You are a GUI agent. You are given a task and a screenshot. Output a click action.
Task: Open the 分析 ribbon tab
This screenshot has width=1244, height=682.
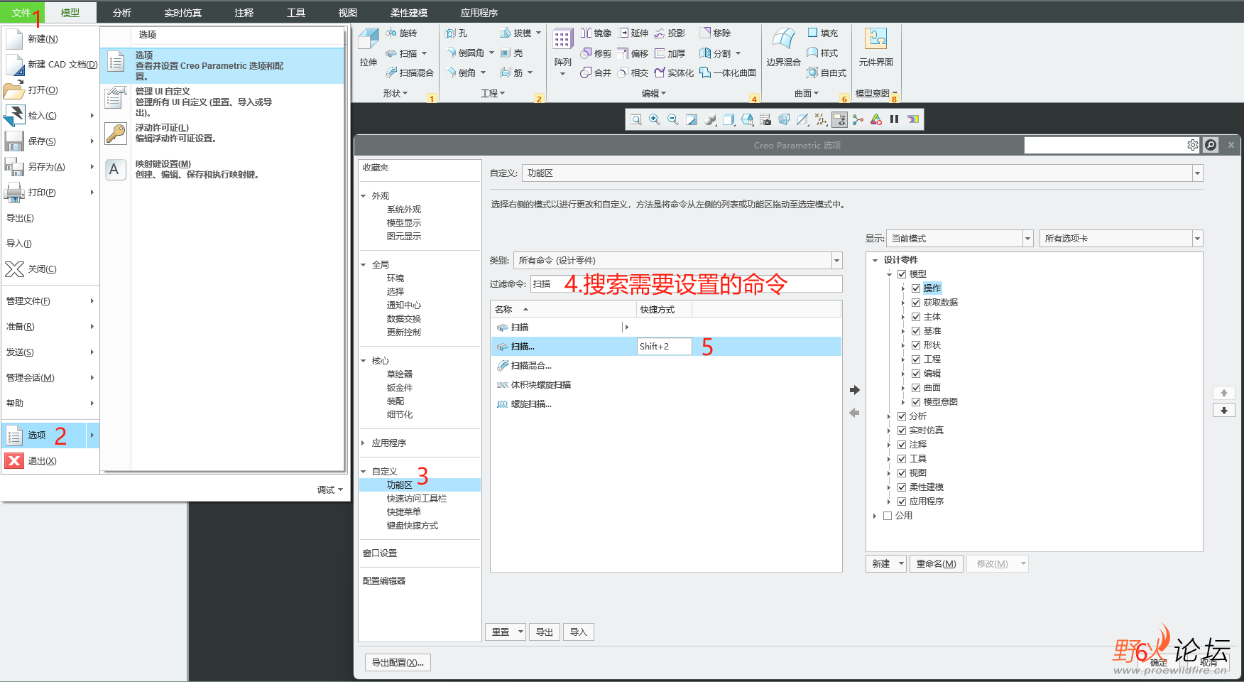pos(121,13)
